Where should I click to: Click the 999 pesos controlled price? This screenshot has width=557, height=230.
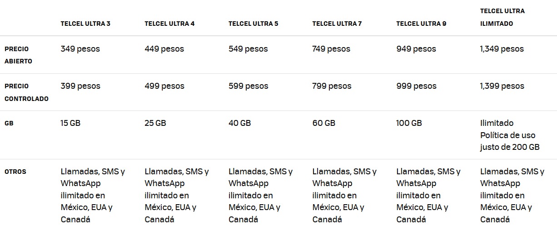[416, 86]
